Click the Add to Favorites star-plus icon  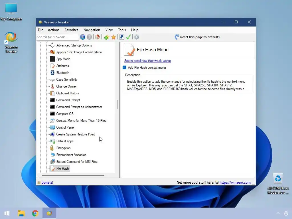[107, 37]
